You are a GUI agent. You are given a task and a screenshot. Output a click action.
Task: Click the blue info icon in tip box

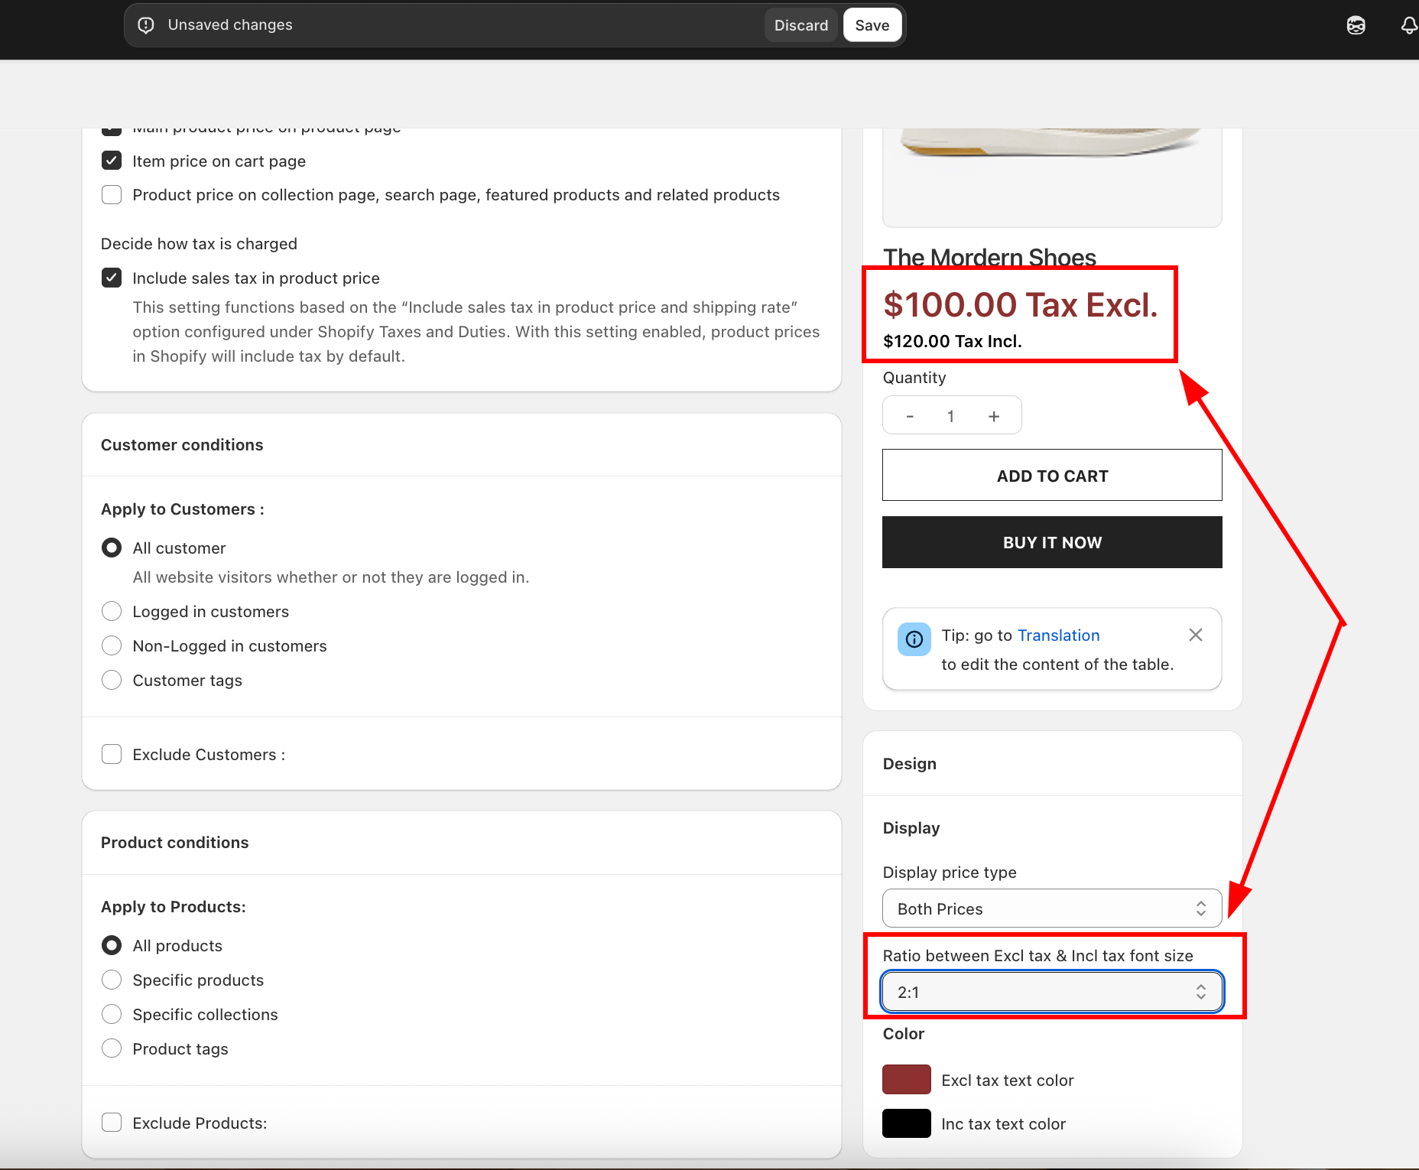(x=914, y=639)
